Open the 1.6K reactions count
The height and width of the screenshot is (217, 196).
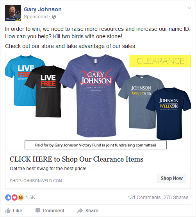pyautogui.click(x=30, y=197)
